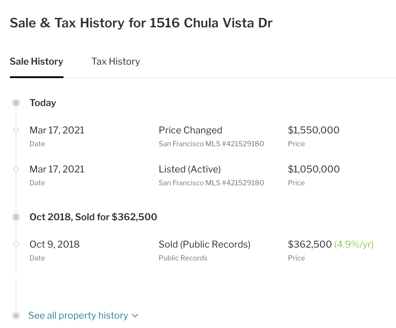Click the bottom timeline marker circle

pyautogui.click(x=16, y=315)
